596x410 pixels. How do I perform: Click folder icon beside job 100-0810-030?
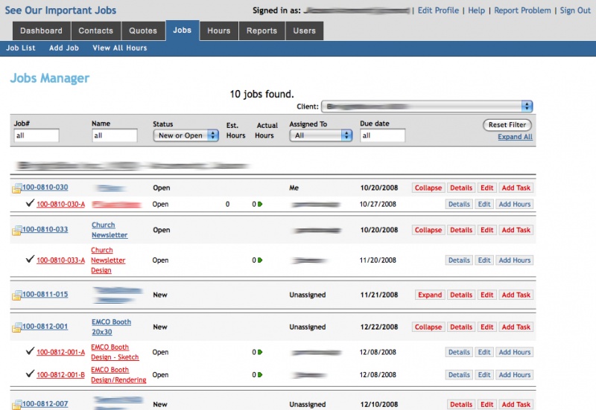[x=16, y=188]
